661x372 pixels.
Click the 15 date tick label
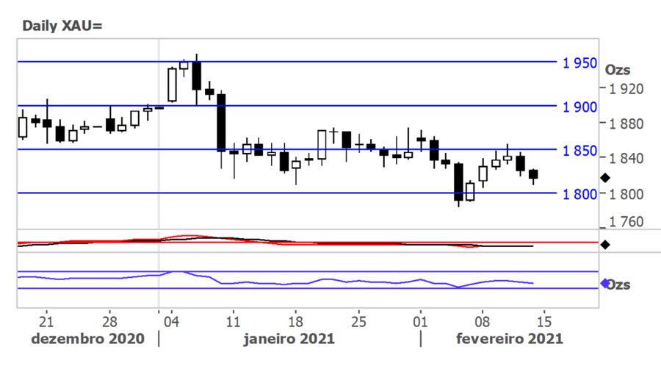tap(544, 322)
